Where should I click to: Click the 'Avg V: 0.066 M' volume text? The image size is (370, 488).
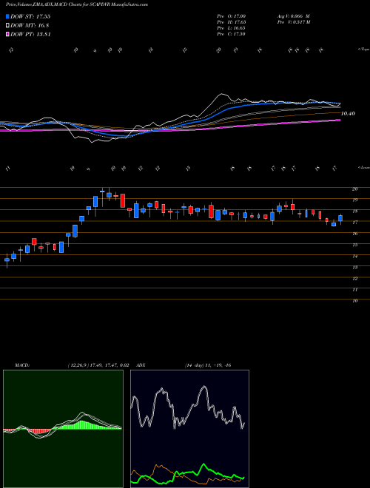(293, 16)
